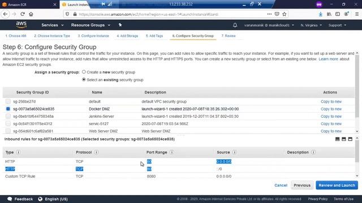Click the Pocket save icon in address bar

277,14
